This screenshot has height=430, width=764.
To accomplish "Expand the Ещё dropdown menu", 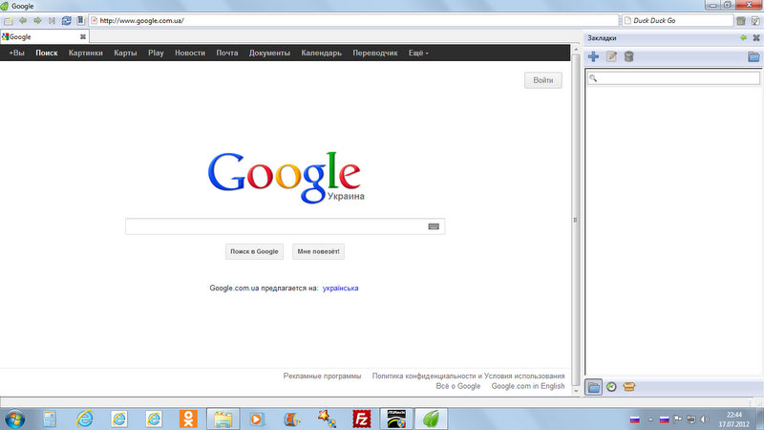I will pyautogui.click(x=418, y=53).
